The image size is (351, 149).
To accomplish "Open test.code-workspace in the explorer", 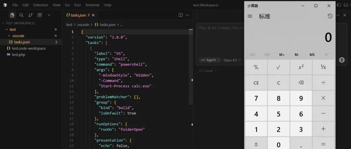I will 31,48.
